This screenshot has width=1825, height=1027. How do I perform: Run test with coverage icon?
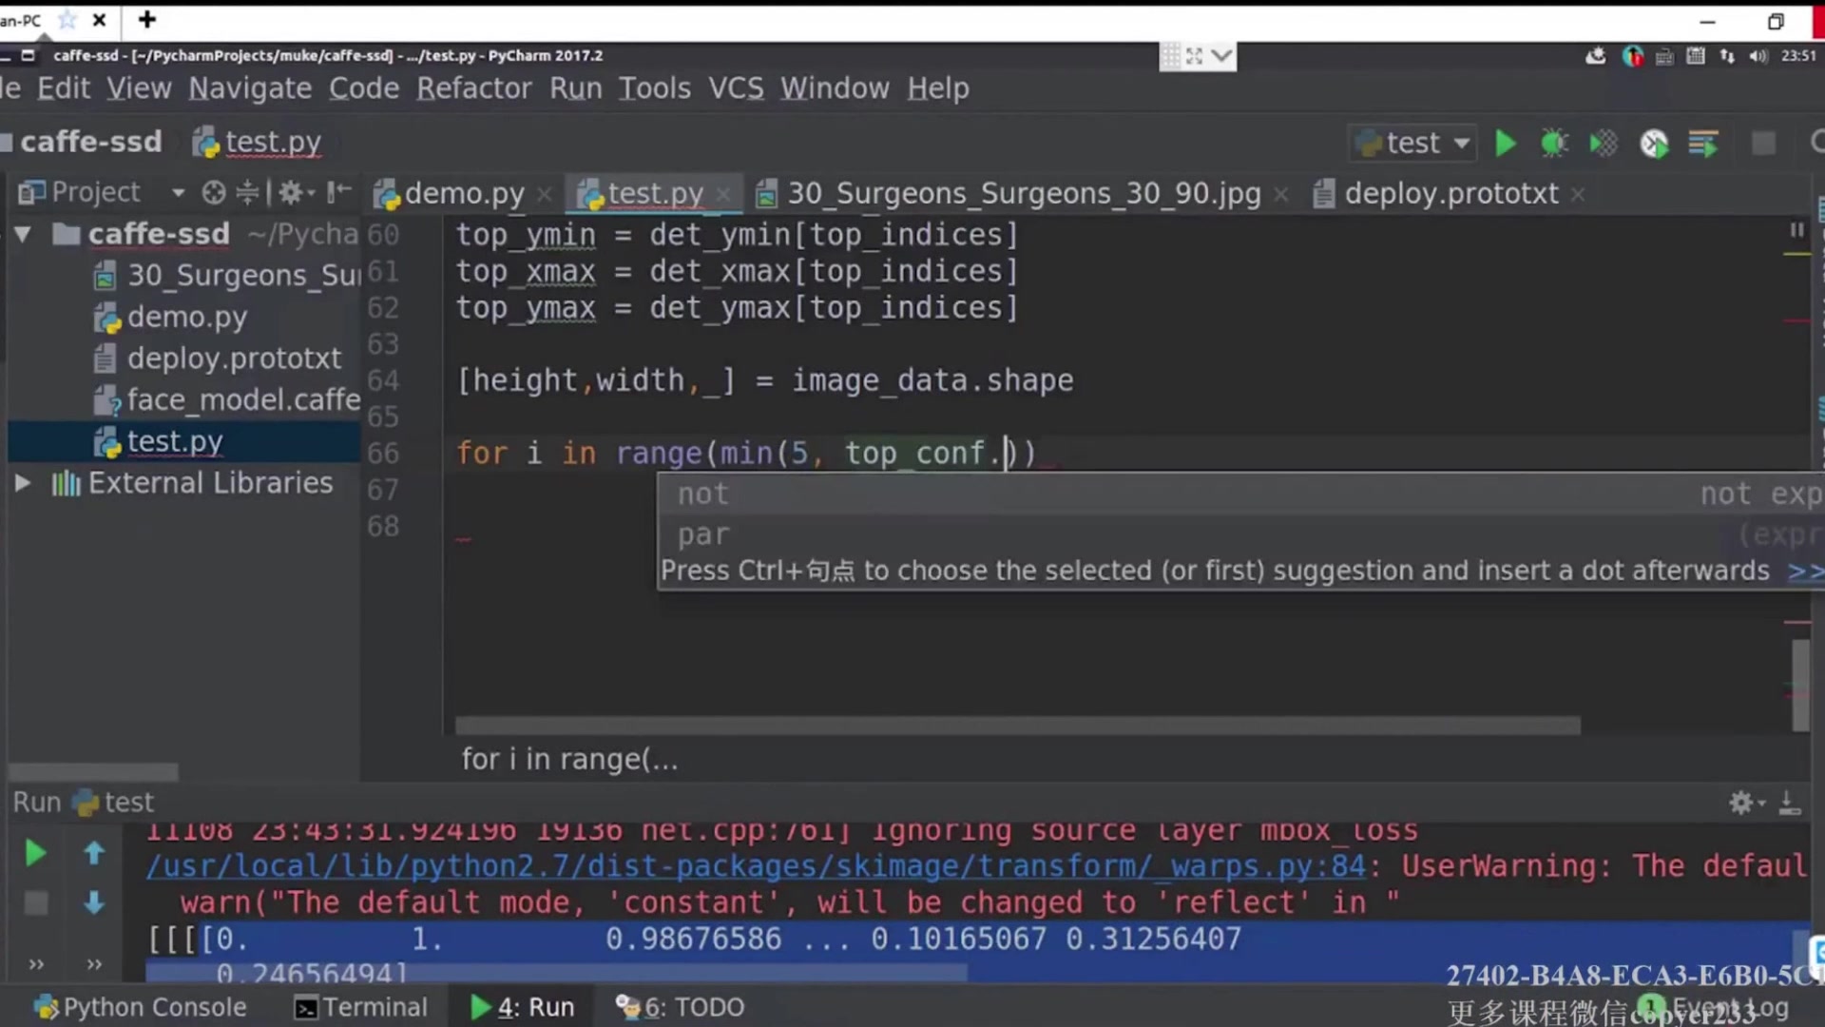coord(1604,144)
